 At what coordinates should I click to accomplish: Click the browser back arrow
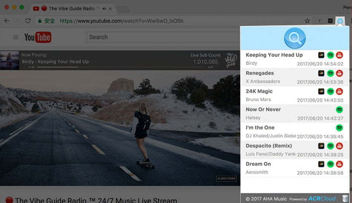pyautogui.click(x=7, y=21)
